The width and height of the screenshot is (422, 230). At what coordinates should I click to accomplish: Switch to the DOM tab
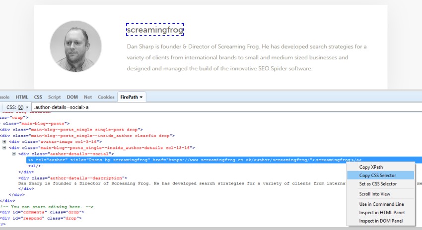tap(72, 97)
